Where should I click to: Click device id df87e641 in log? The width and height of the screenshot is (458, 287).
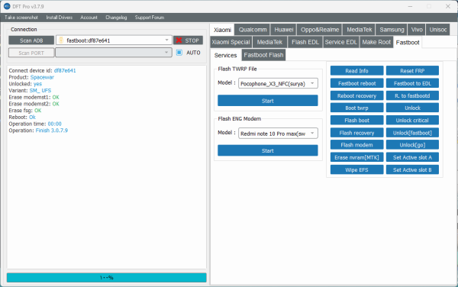pos(65,71)
